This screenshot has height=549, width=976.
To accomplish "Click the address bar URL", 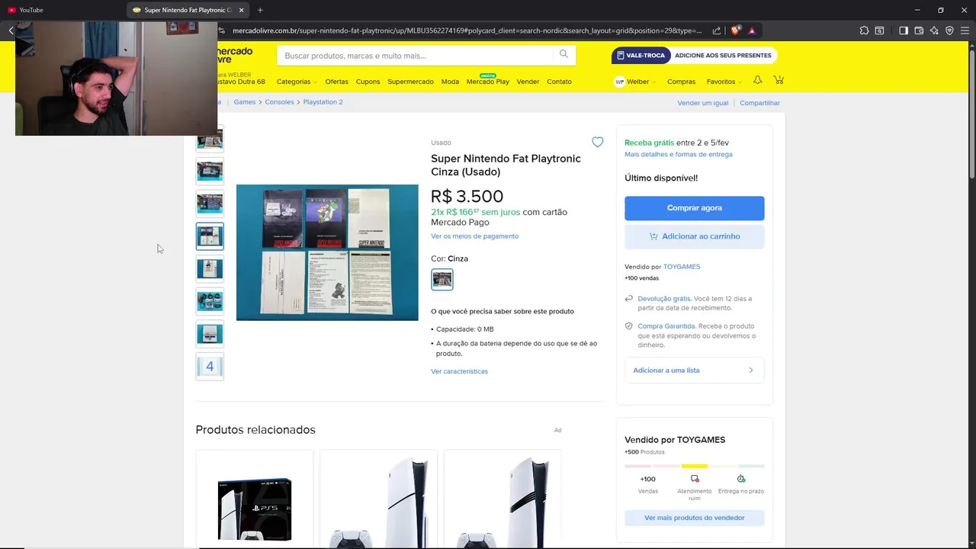I will click(467, 30).
